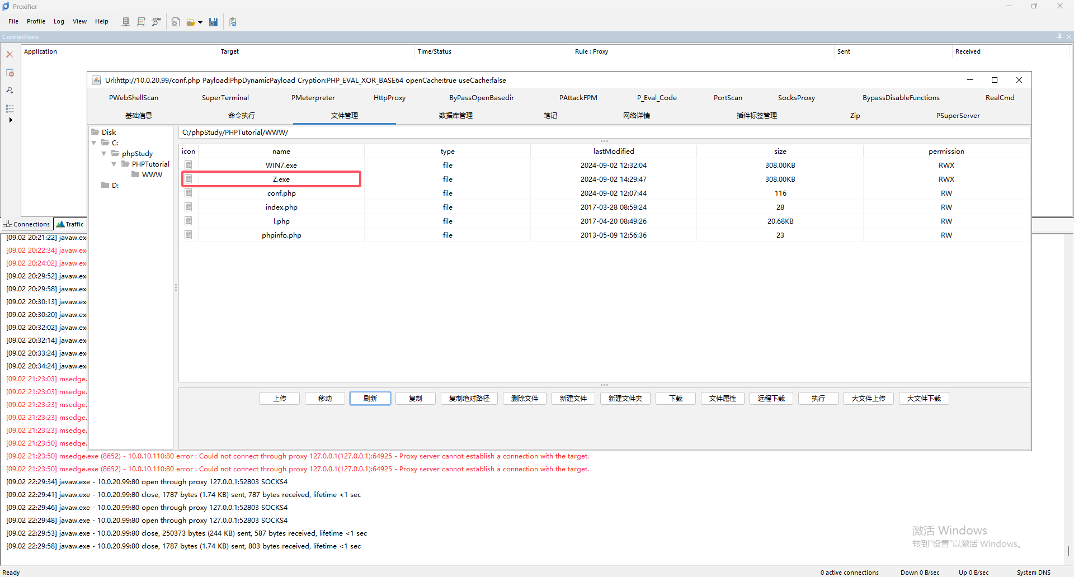The height and width of the screenshot is (577, 1074).
Task: Select PHPTutorial in the folder tree
Action: (x=150, y=164)
